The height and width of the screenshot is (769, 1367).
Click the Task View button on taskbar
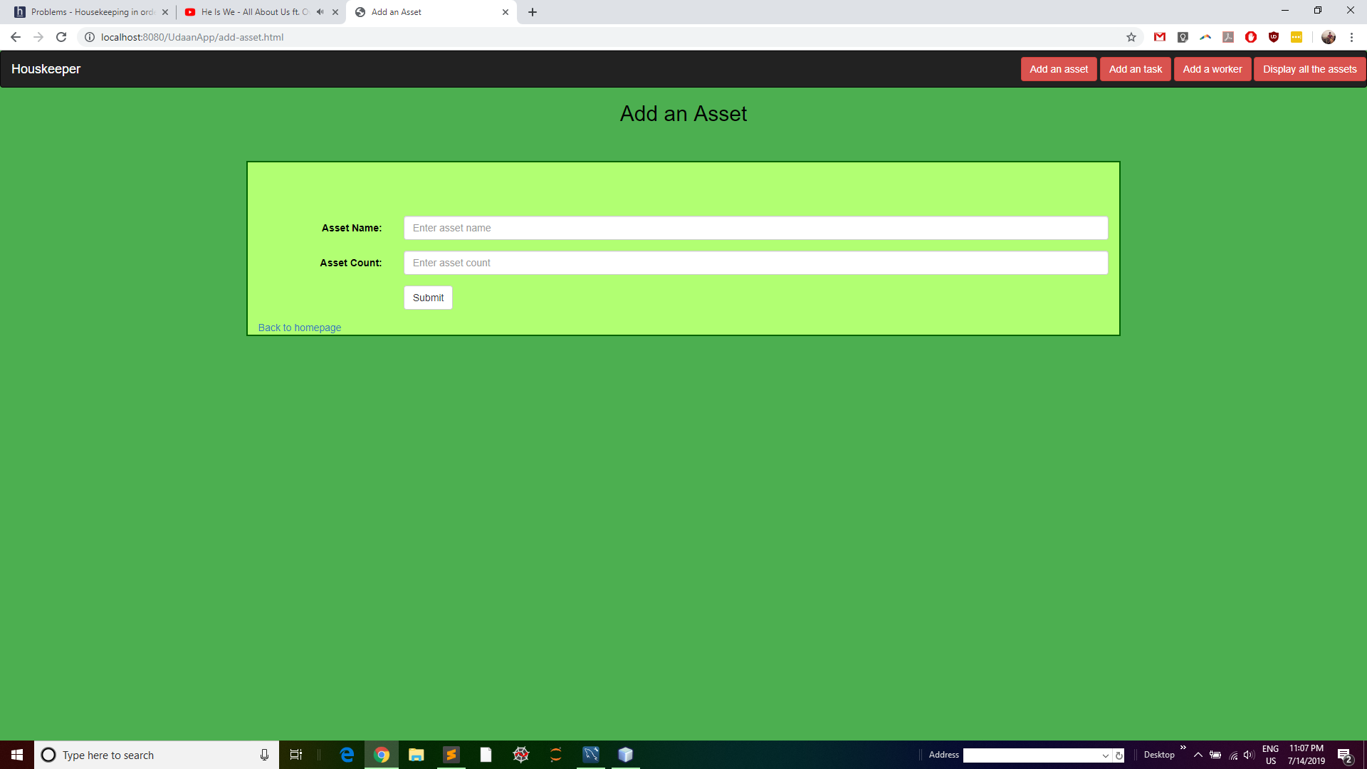point(295,755)
